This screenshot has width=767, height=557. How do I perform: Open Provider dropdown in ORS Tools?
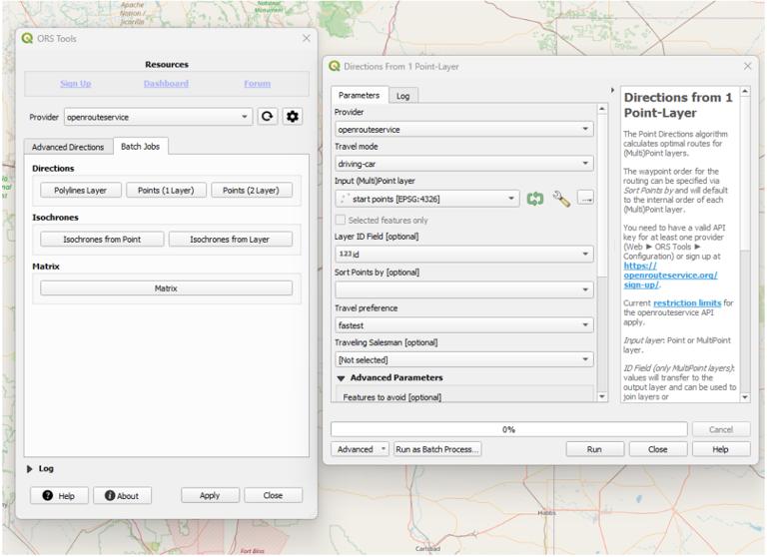(x=159, y=117)
